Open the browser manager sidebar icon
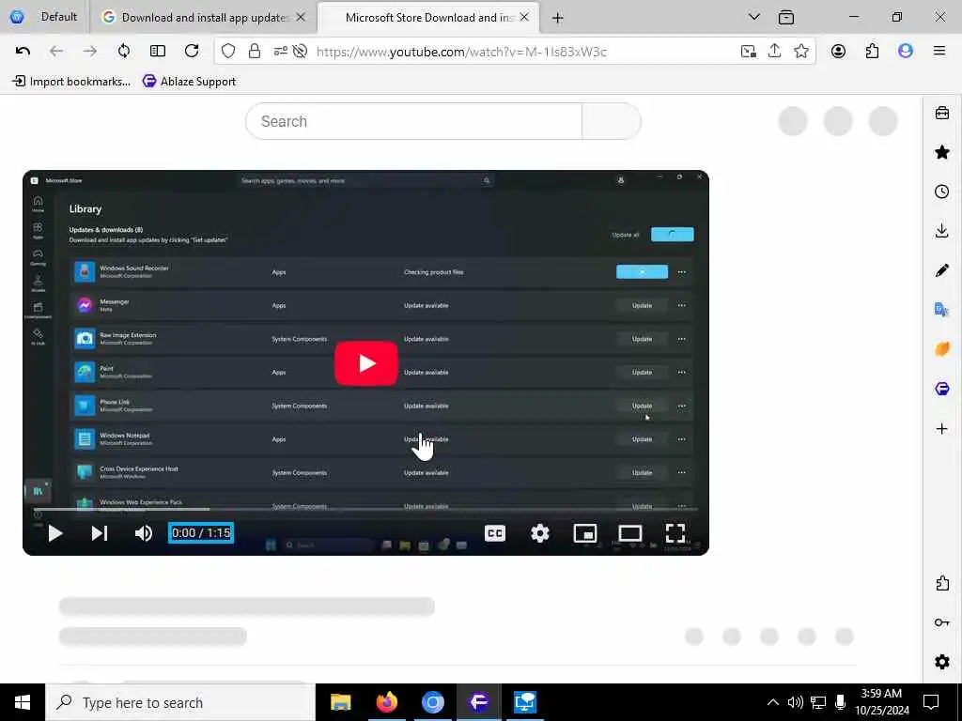 (942, 113)
